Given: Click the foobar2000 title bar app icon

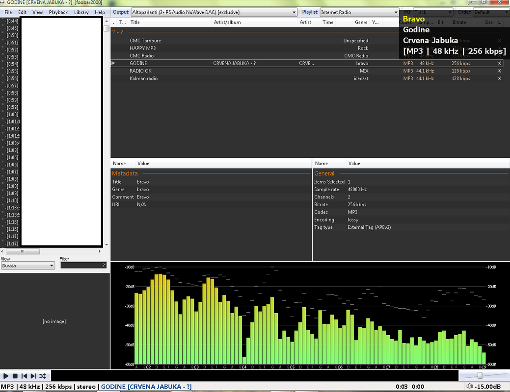Looking at the screenshot, I should tap(2, 2).
